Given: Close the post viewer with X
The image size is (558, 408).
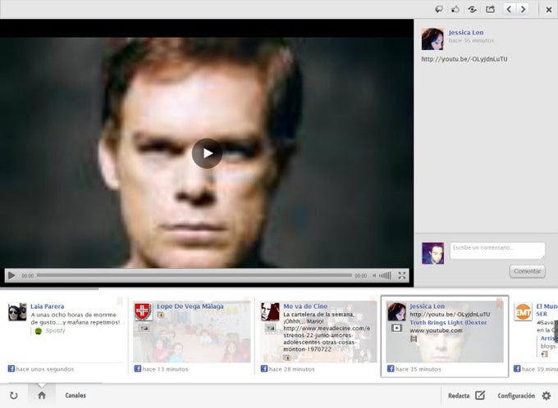Looking at the screenshot, I should [x=549, y=10].
